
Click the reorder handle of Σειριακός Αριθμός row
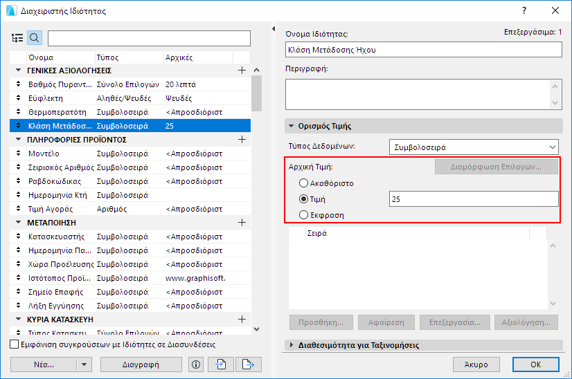click(x=18, y=167)
